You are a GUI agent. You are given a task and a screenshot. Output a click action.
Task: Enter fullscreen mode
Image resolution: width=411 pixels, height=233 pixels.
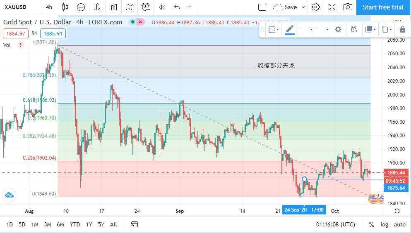click(332, 7)
